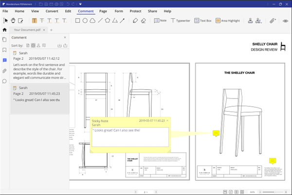Select the Hand pan tool
This screenshot has height=195, width=292.
[13, 21]
